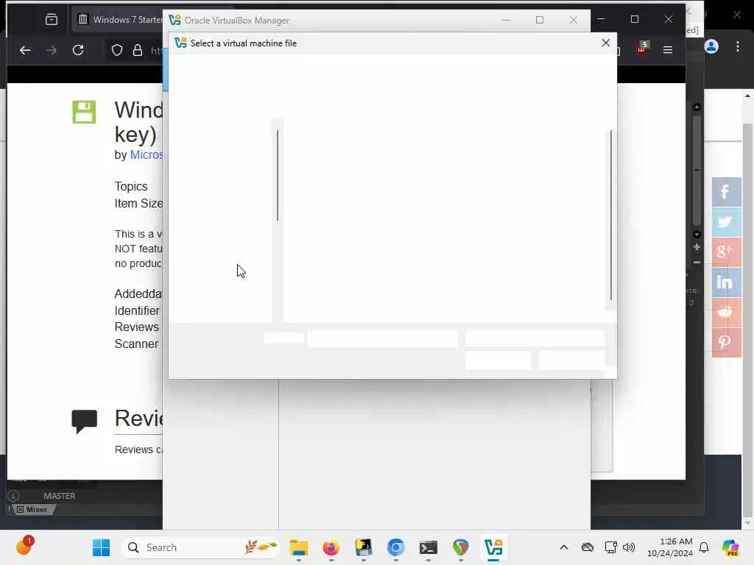Share page on Google Plus
Screen dimensions: 754x565
726,252
